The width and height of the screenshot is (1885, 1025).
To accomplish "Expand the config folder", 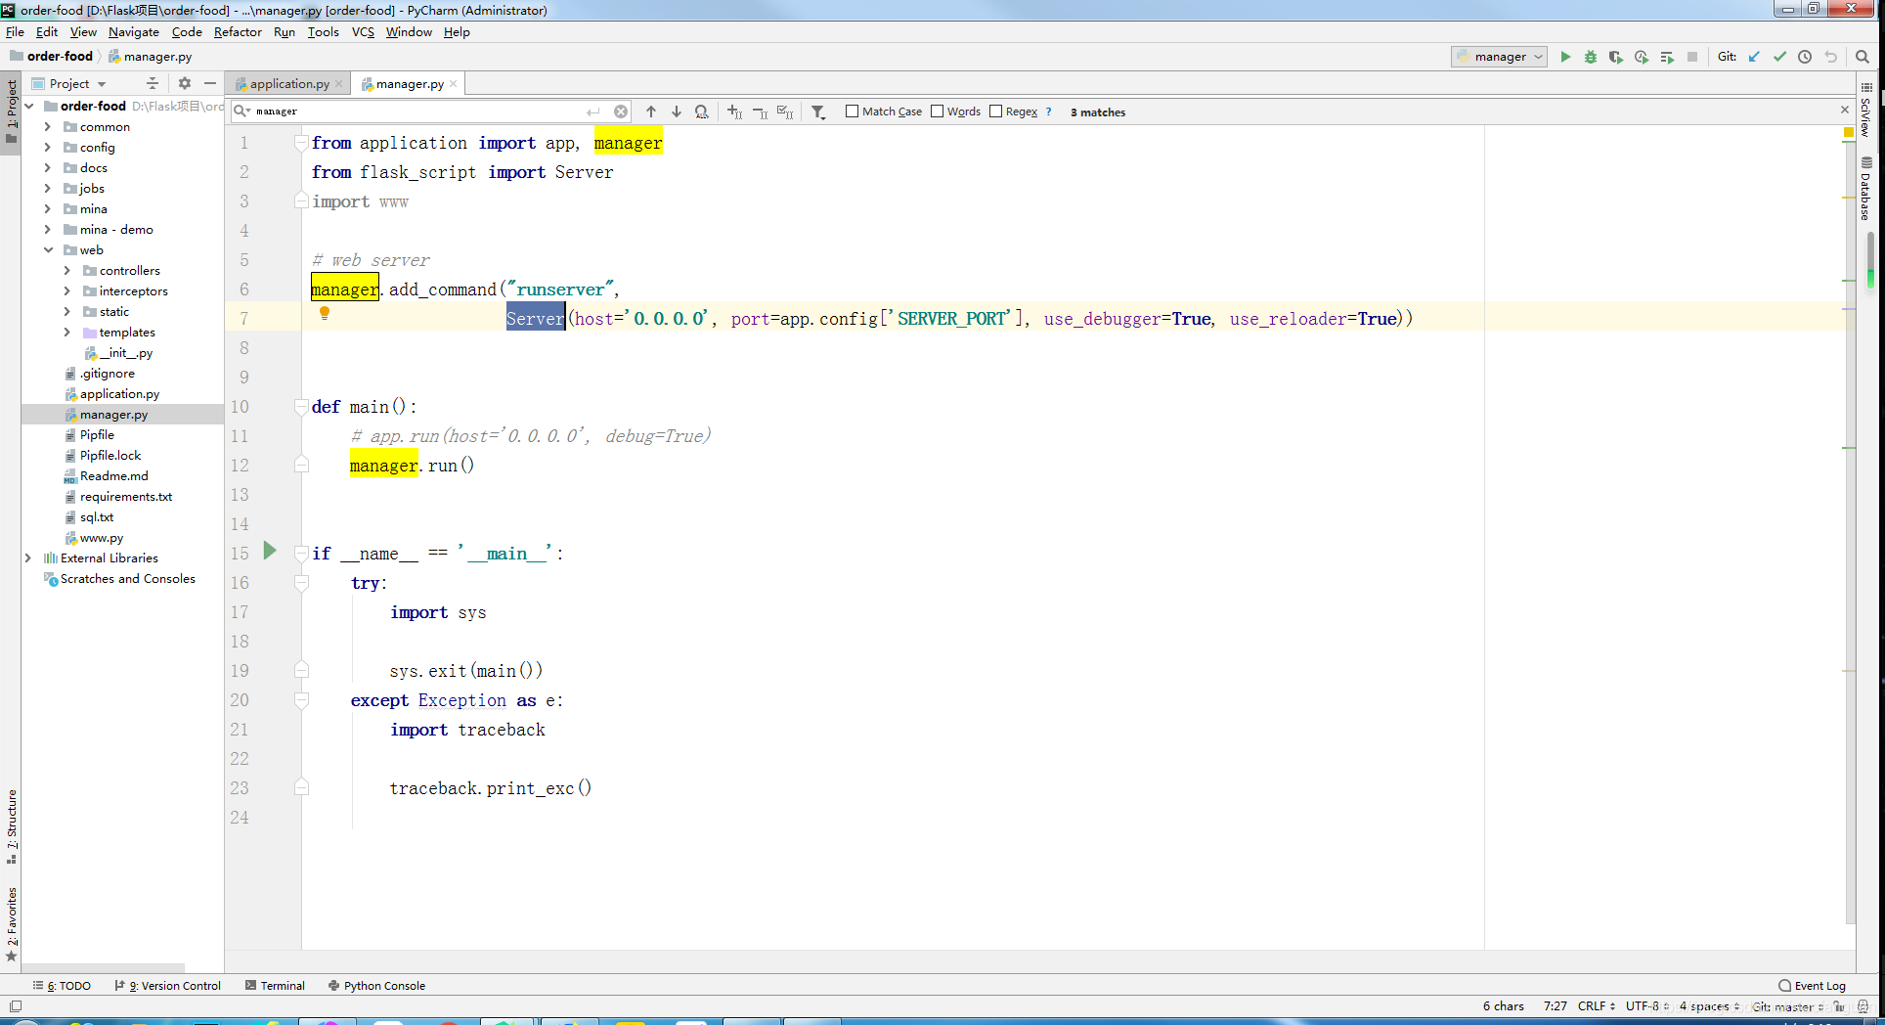I will [47, 148].
